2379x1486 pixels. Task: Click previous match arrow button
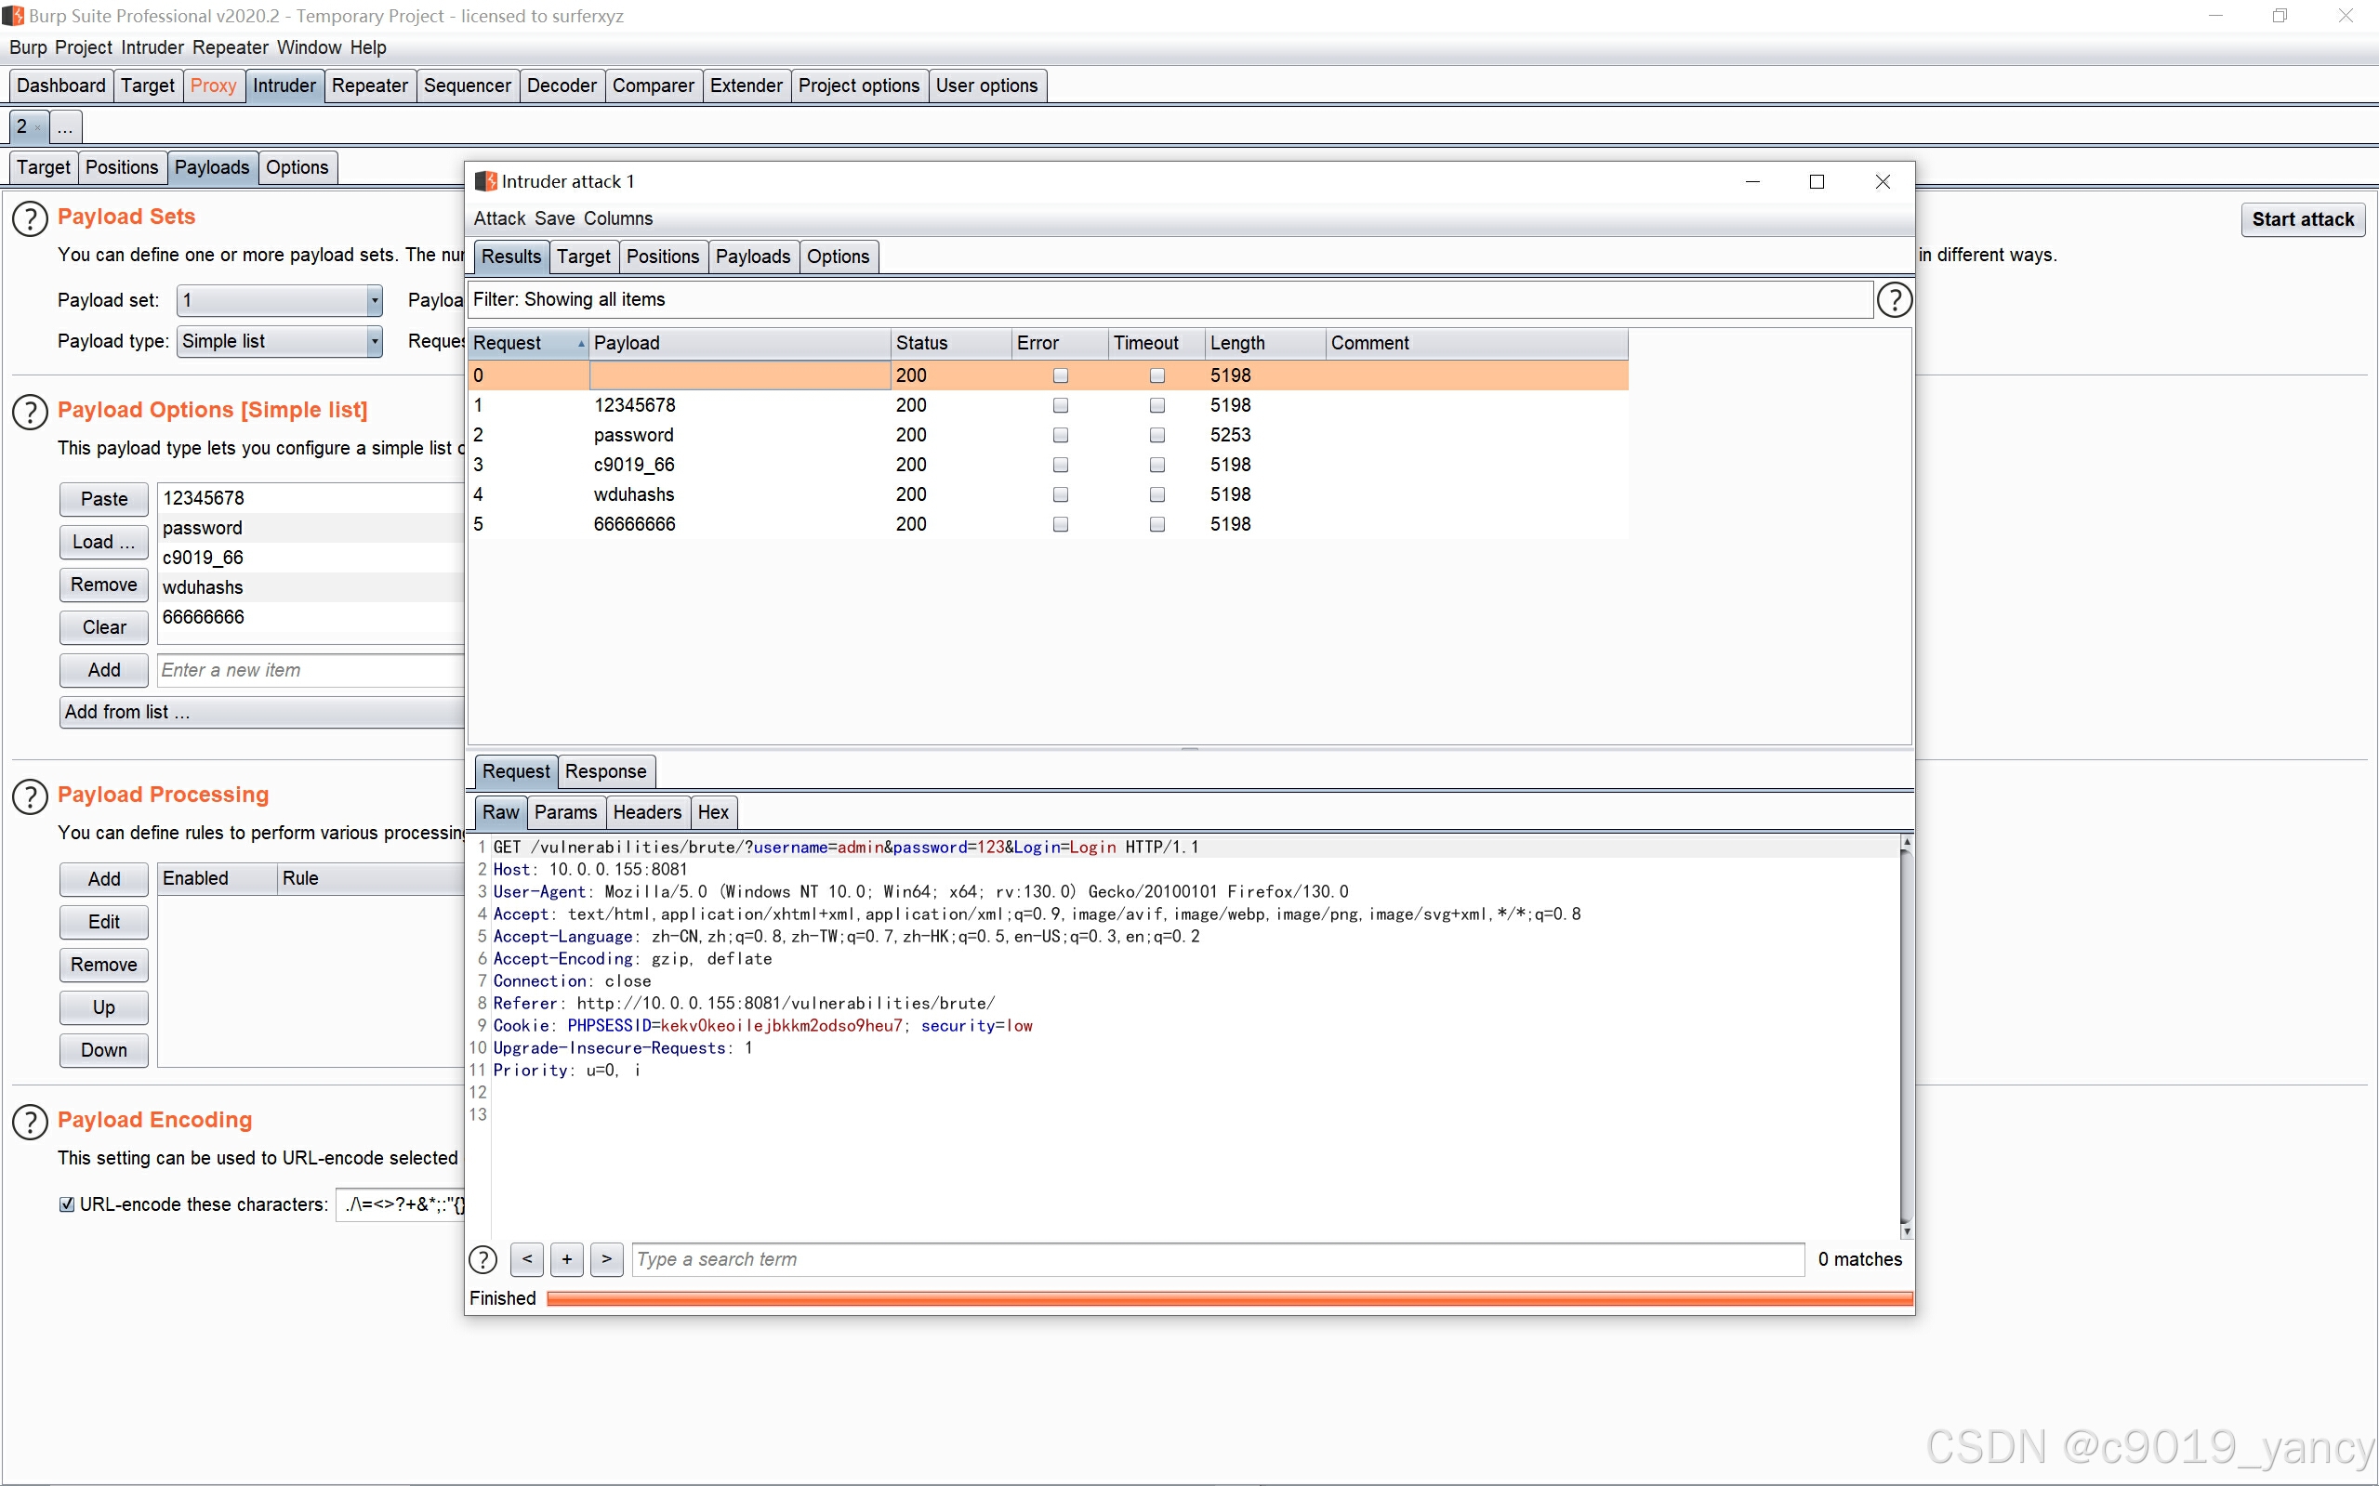click(527, 1259)
